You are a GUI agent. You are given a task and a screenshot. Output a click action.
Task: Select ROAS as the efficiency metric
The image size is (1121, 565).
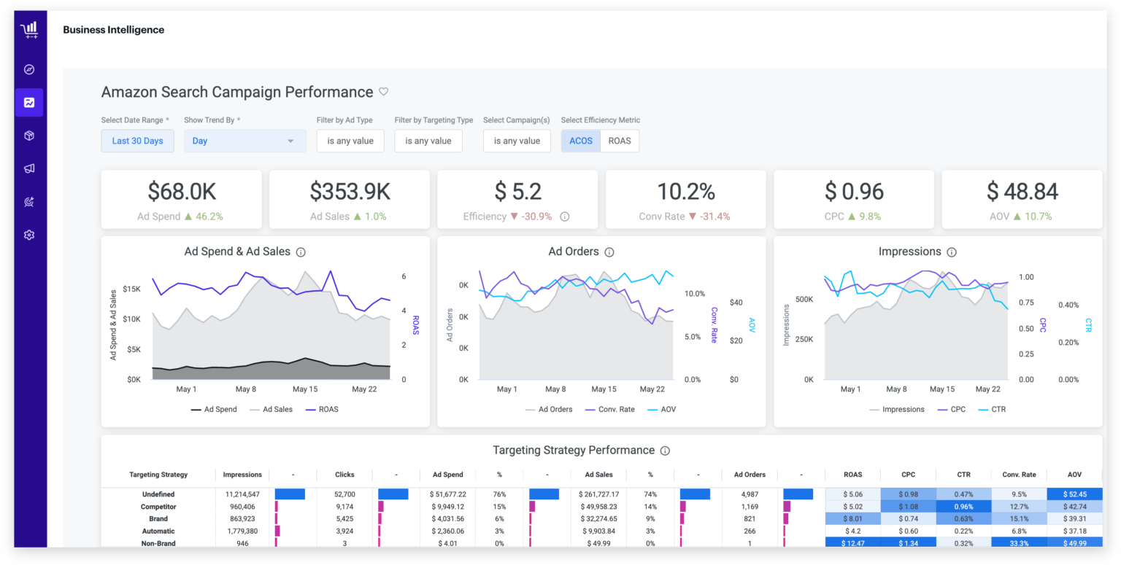[x=620, y=140]
